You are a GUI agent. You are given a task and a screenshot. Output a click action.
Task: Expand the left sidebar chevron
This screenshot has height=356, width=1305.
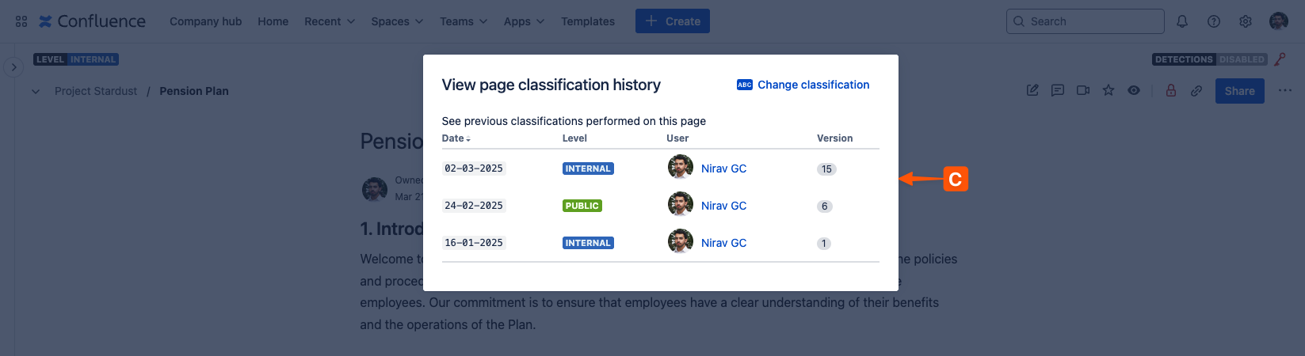tap(13, 67)
